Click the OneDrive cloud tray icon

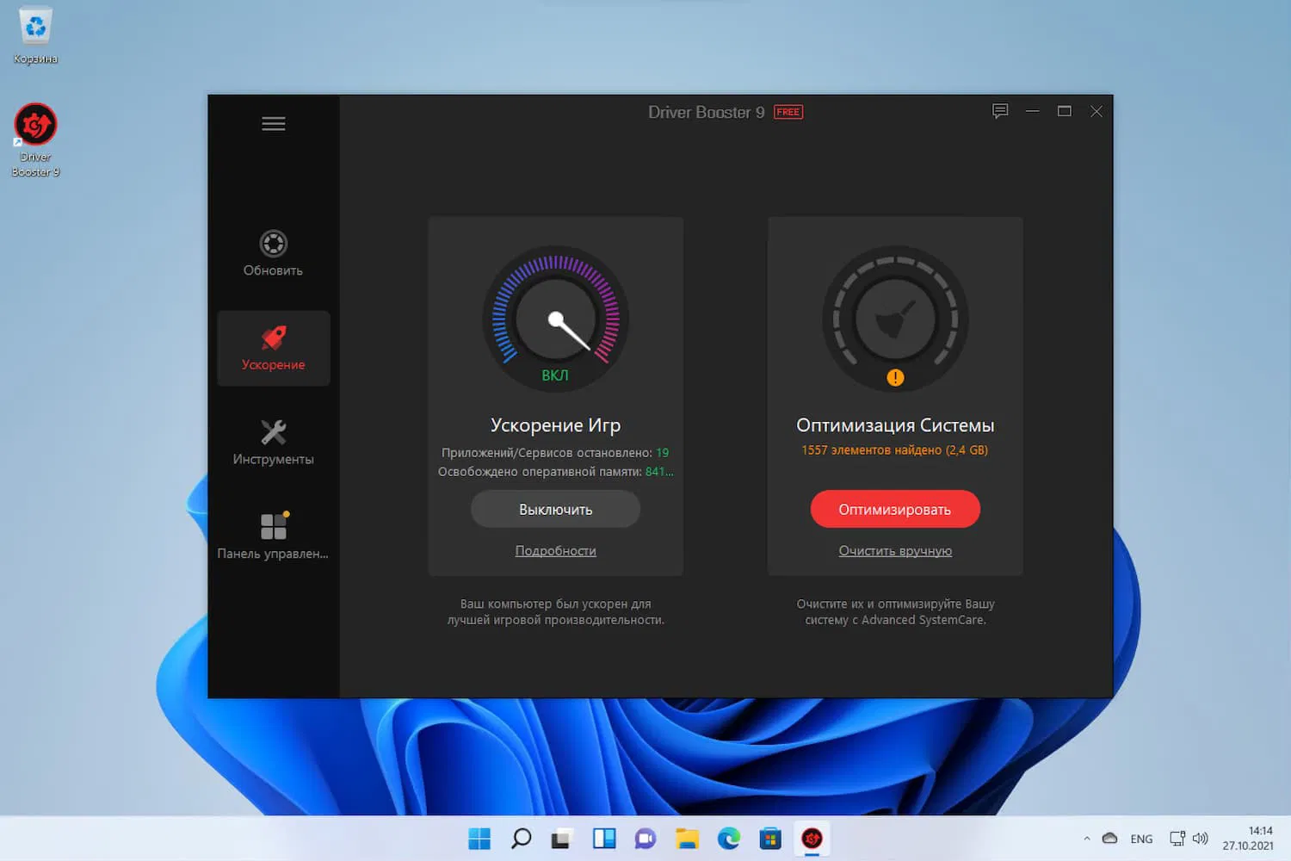point(1110,839)
